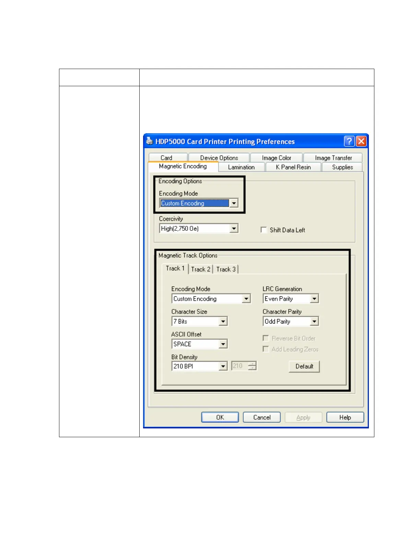Switch to the Track 3 tab

[x=226, y=269]
